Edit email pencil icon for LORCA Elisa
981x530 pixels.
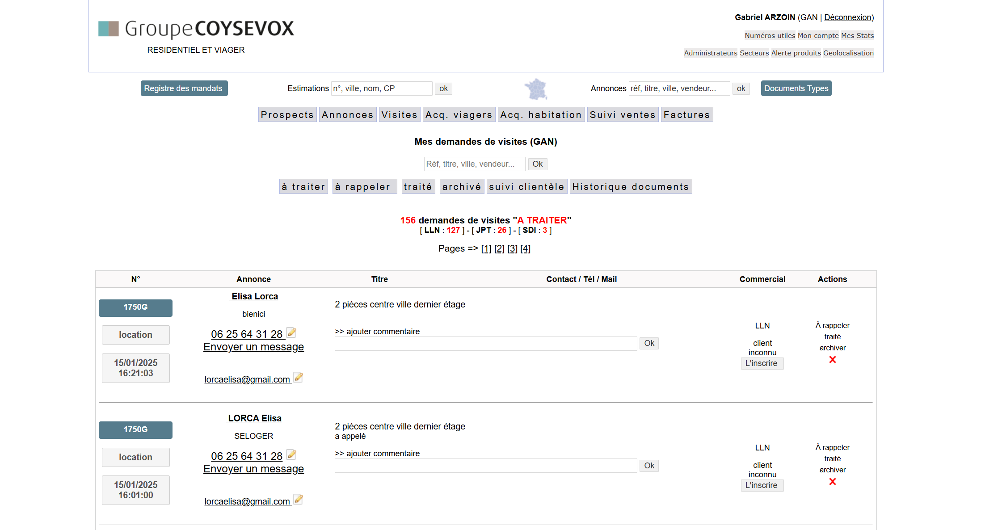click(298, 500)
